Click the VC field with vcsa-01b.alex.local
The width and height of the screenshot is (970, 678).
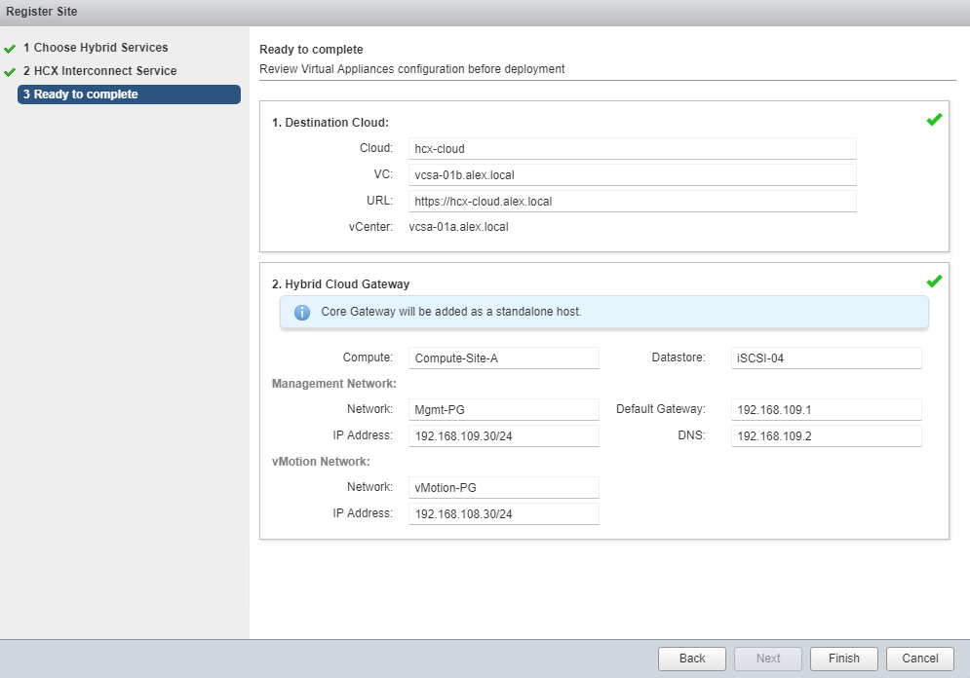pyautogui.click(x=632, y=175)
